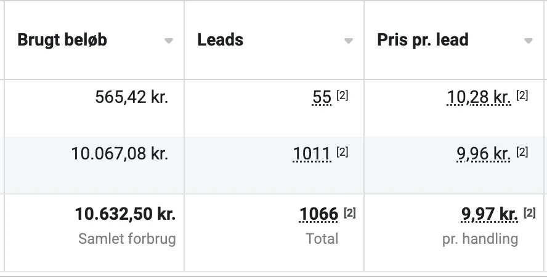Screen dimensions: 547x277
Task: Open the [2] footnote beside 10,28 kr.
Action: (x=522, y=95)
